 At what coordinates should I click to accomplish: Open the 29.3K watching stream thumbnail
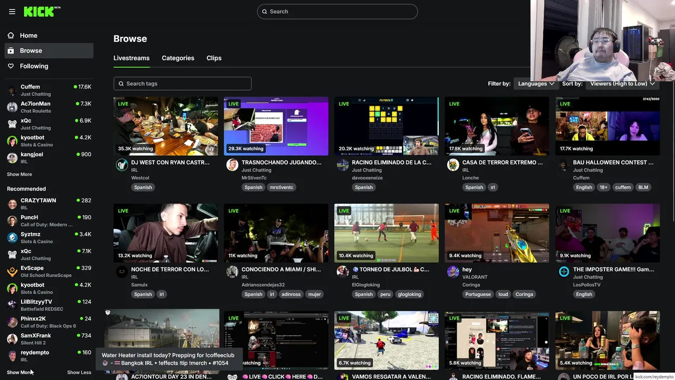click(x=276, y=126)
